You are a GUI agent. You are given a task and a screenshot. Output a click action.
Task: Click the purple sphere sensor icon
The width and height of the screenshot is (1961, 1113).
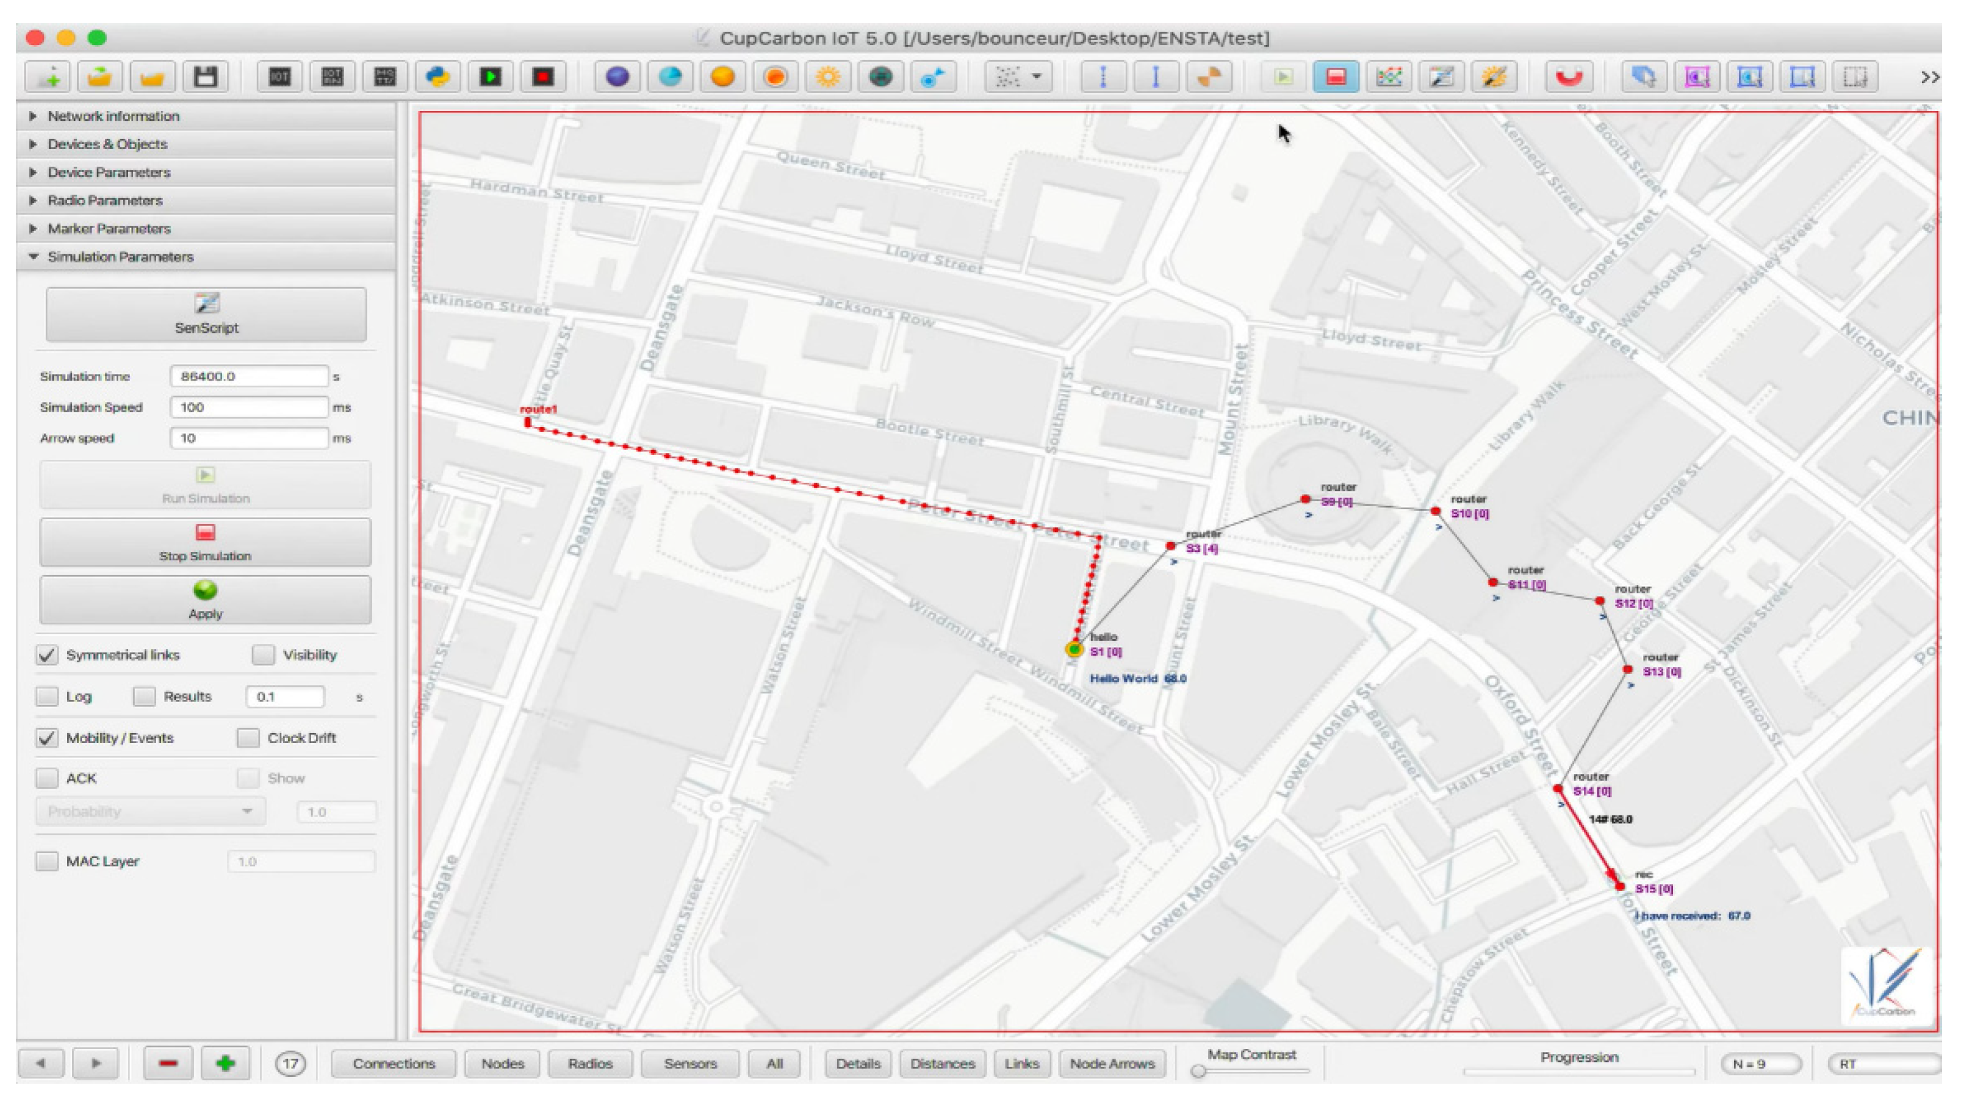coord(617,77)
